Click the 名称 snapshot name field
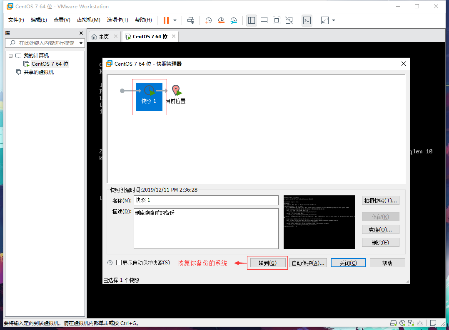The width and height of the screenshot is (449, 330). click(206, 200)
